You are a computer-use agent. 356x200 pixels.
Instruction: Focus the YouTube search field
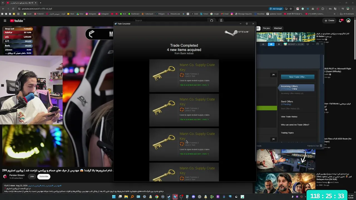coord(170,21)
